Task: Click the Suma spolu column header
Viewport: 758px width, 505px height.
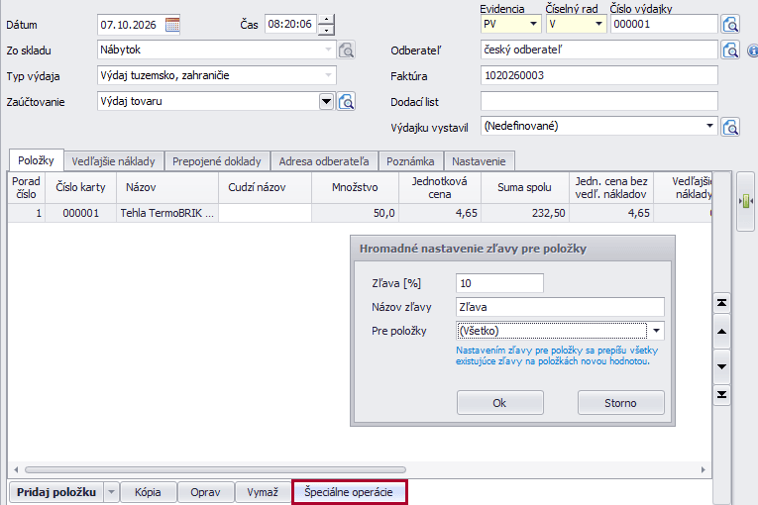Action: pos(524,187)
